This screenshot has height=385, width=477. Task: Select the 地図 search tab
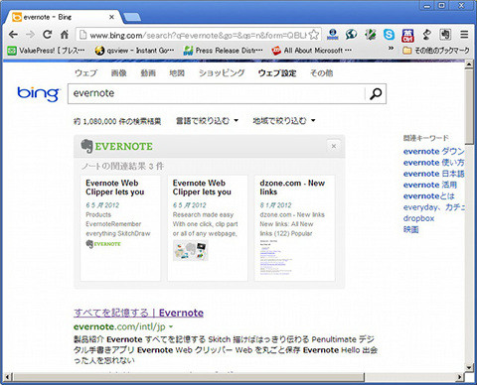tap(177, 73)
